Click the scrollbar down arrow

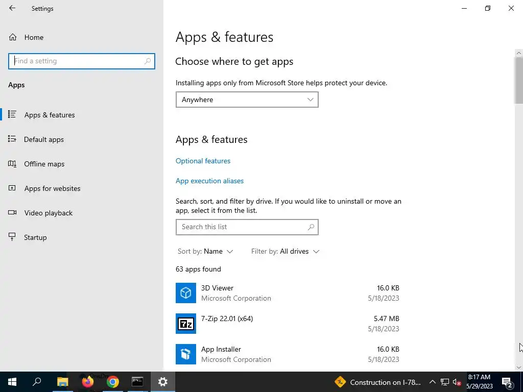click(519, 367)
